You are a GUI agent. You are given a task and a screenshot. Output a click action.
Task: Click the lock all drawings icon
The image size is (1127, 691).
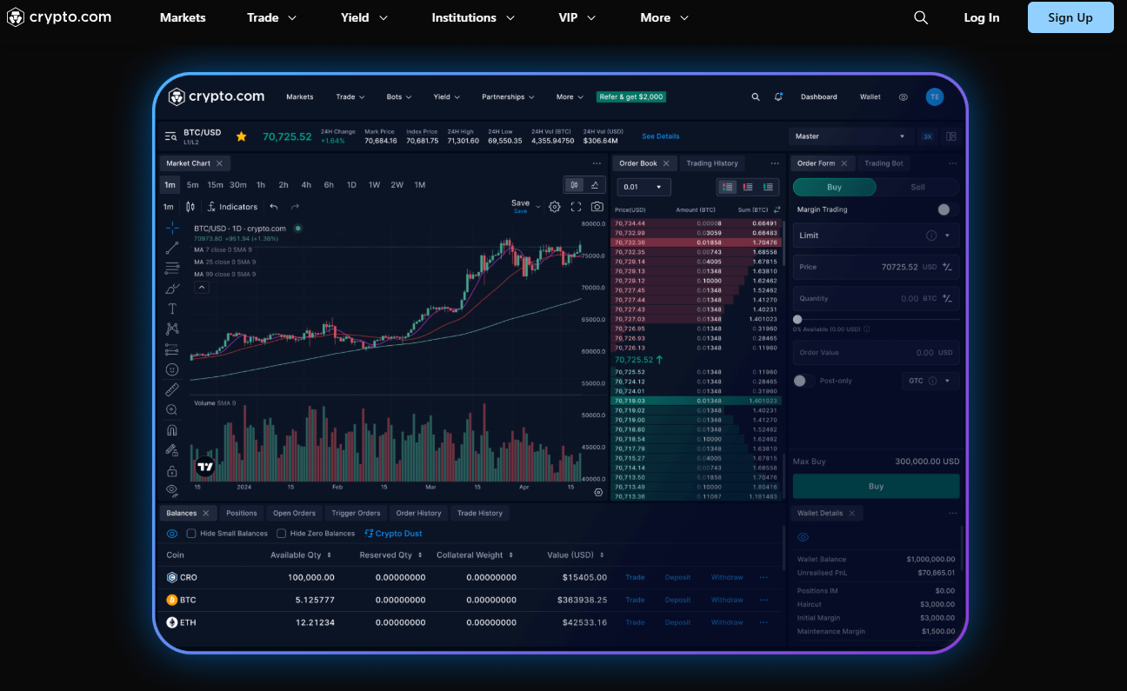tap(172, 471)
